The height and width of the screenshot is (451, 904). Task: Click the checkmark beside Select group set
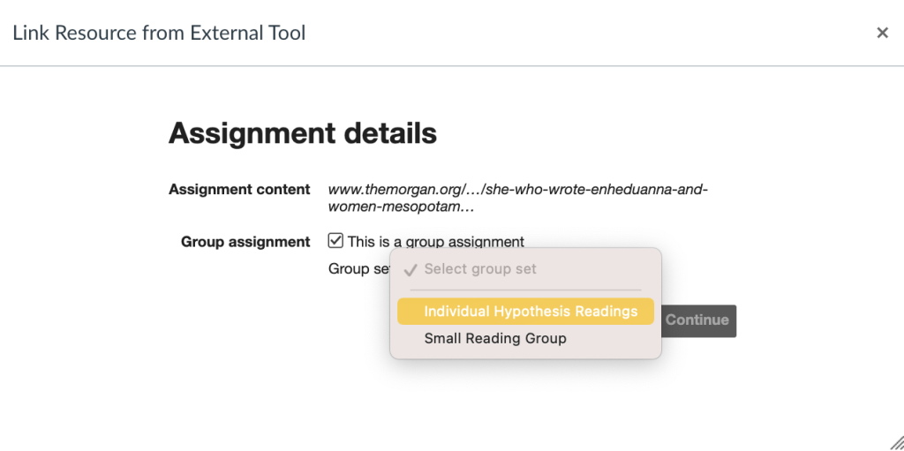(409, 269)
